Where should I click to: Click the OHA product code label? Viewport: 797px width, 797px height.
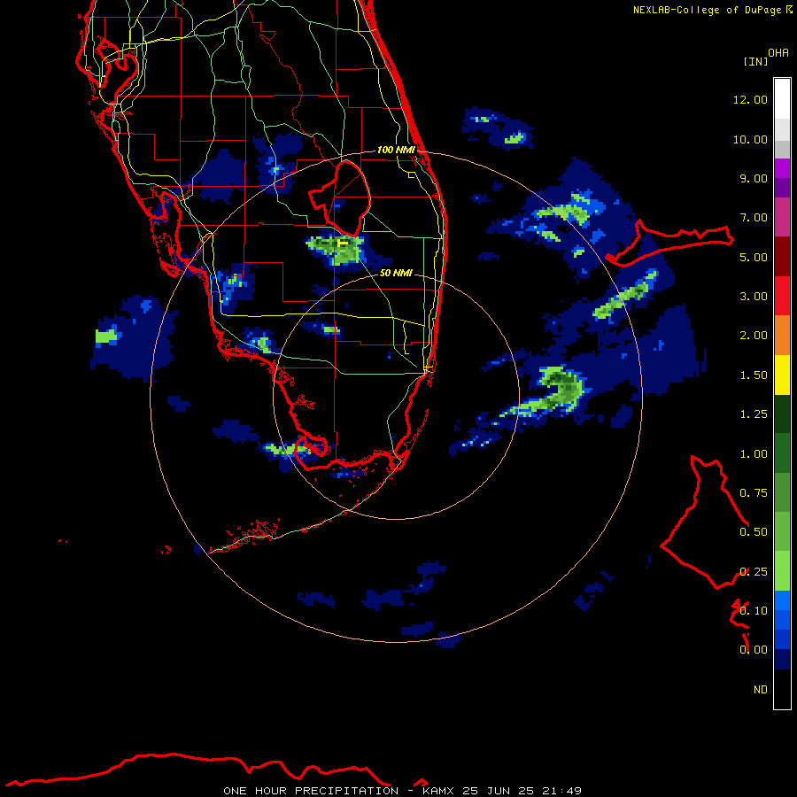(778, 53)
